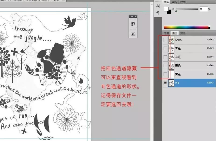Click the 黑色 channel thumbnail
216x141 pixels.
tap(171, 74)
